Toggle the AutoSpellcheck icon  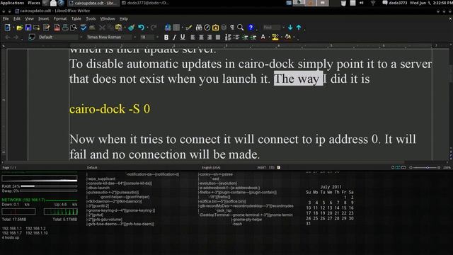(92, 28)
